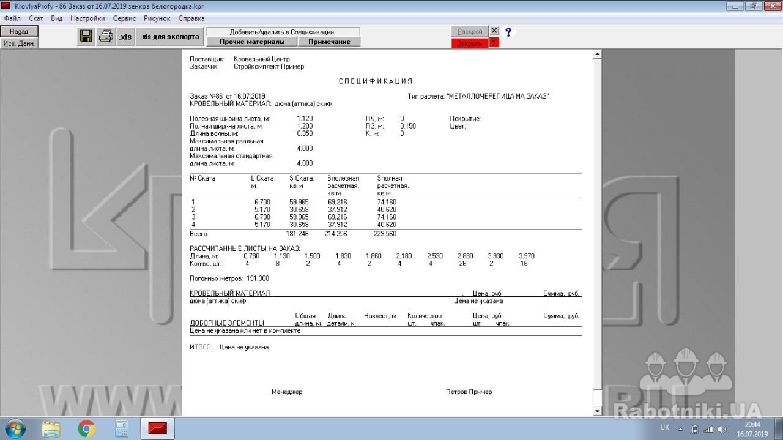
Task: Click the red Закрыть button
Action: (470, 43)
